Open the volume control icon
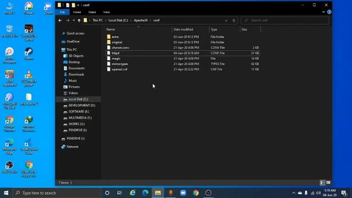The image size is (352, 198). 318,193
